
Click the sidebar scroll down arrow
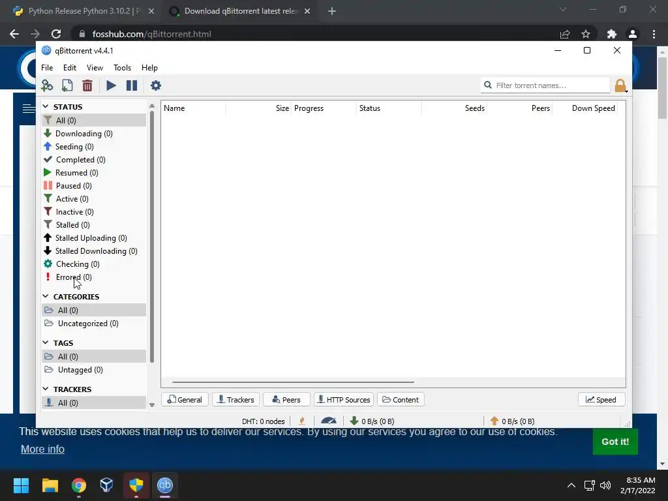tap(151, 404)
